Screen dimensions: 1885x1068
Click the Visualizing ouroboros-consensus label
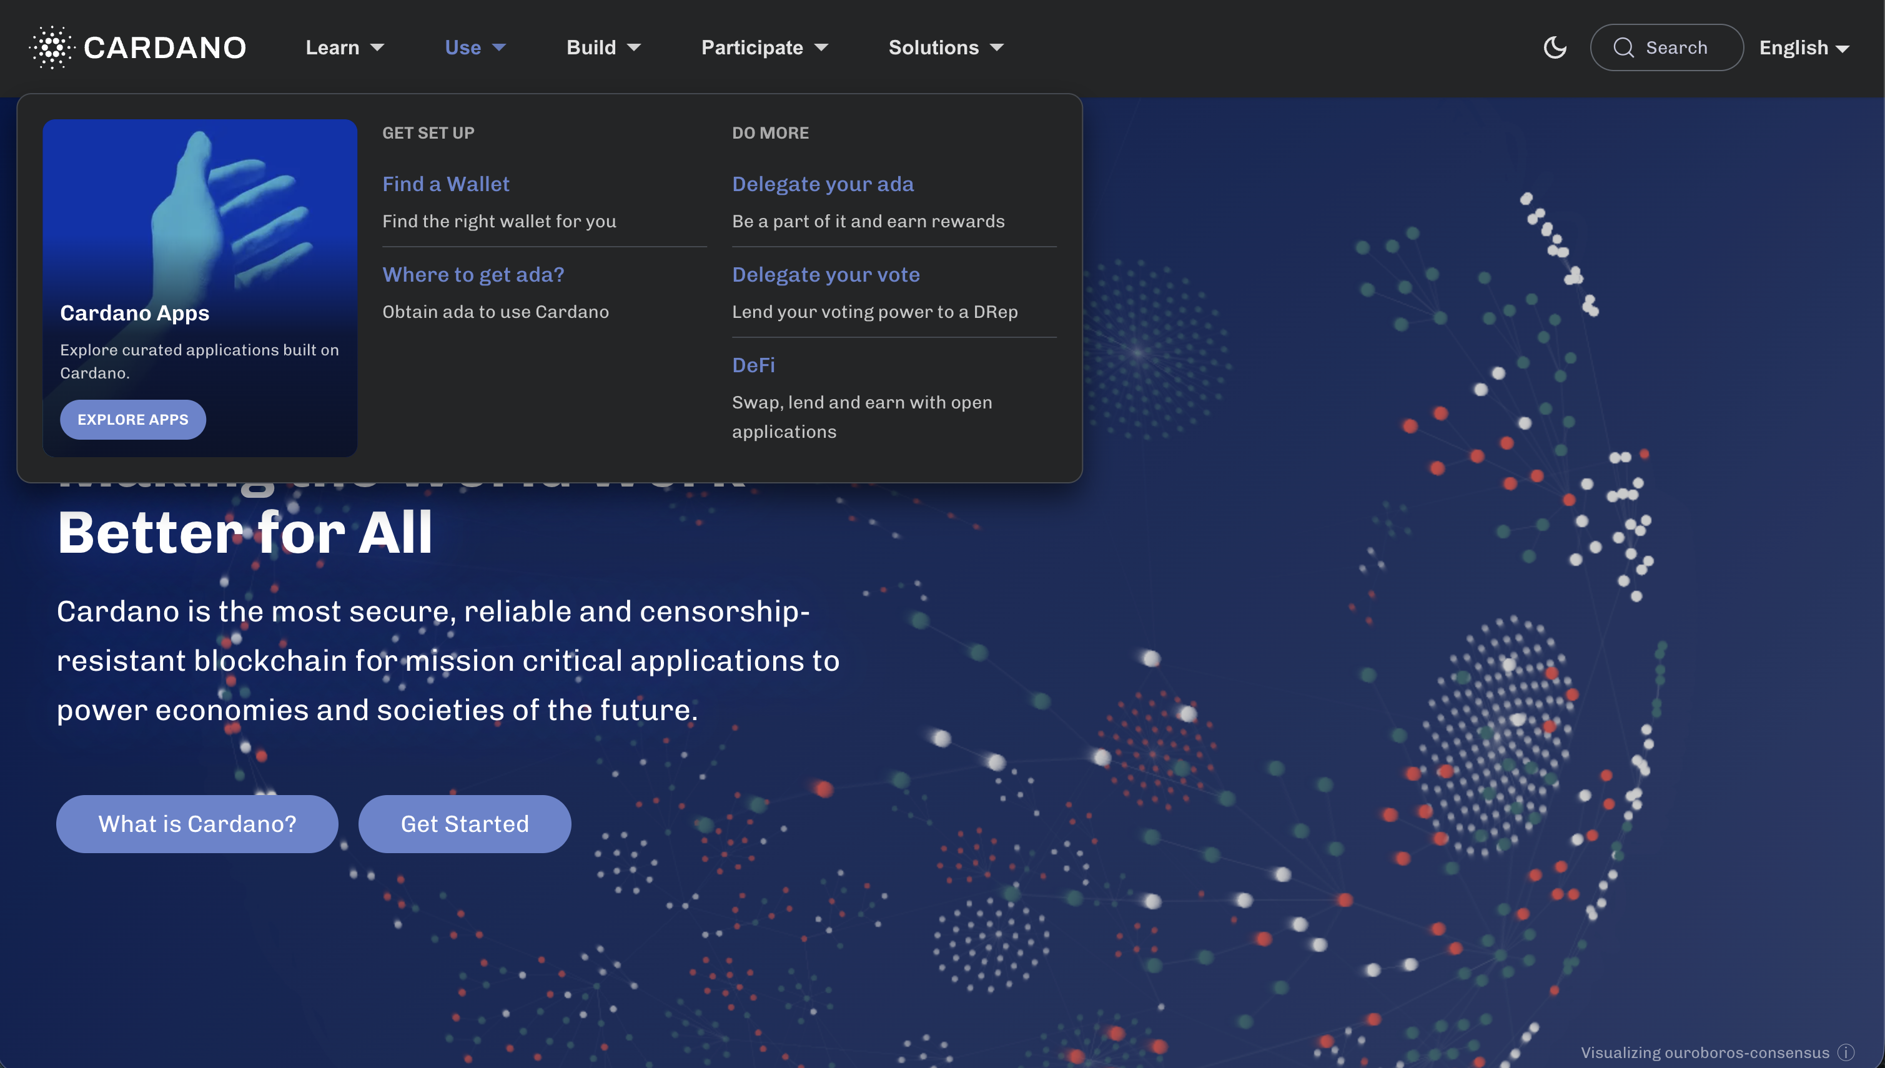(x=1704, y=1052)
